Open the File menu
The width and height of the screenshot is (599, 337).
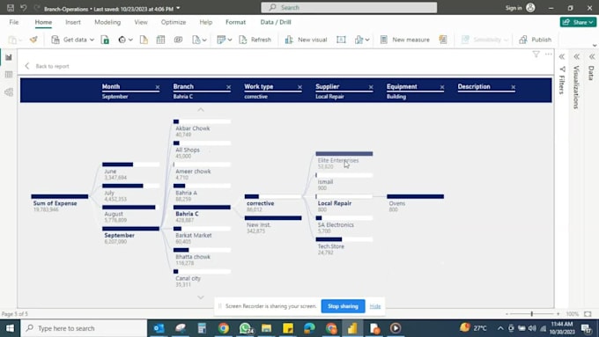click(x=14, y=22)
